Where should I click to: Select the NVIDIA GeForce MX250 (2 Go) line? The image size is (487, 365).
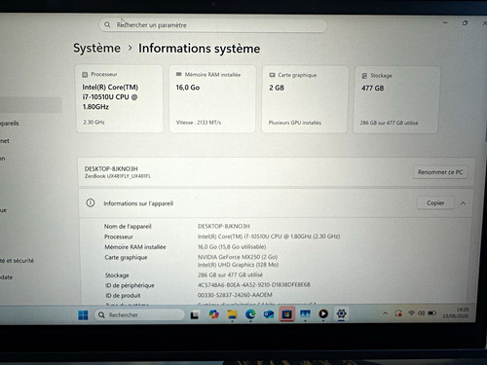(x=238, y=257)
